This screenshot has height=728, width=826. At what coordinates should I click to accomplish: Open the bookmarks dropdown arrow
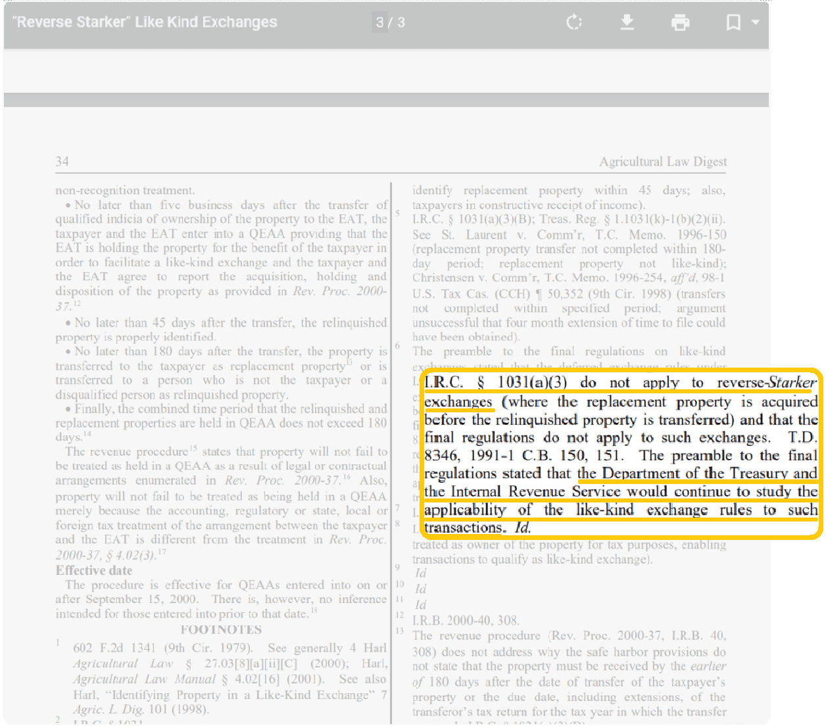pyautogui.click(x=756, y=22)
